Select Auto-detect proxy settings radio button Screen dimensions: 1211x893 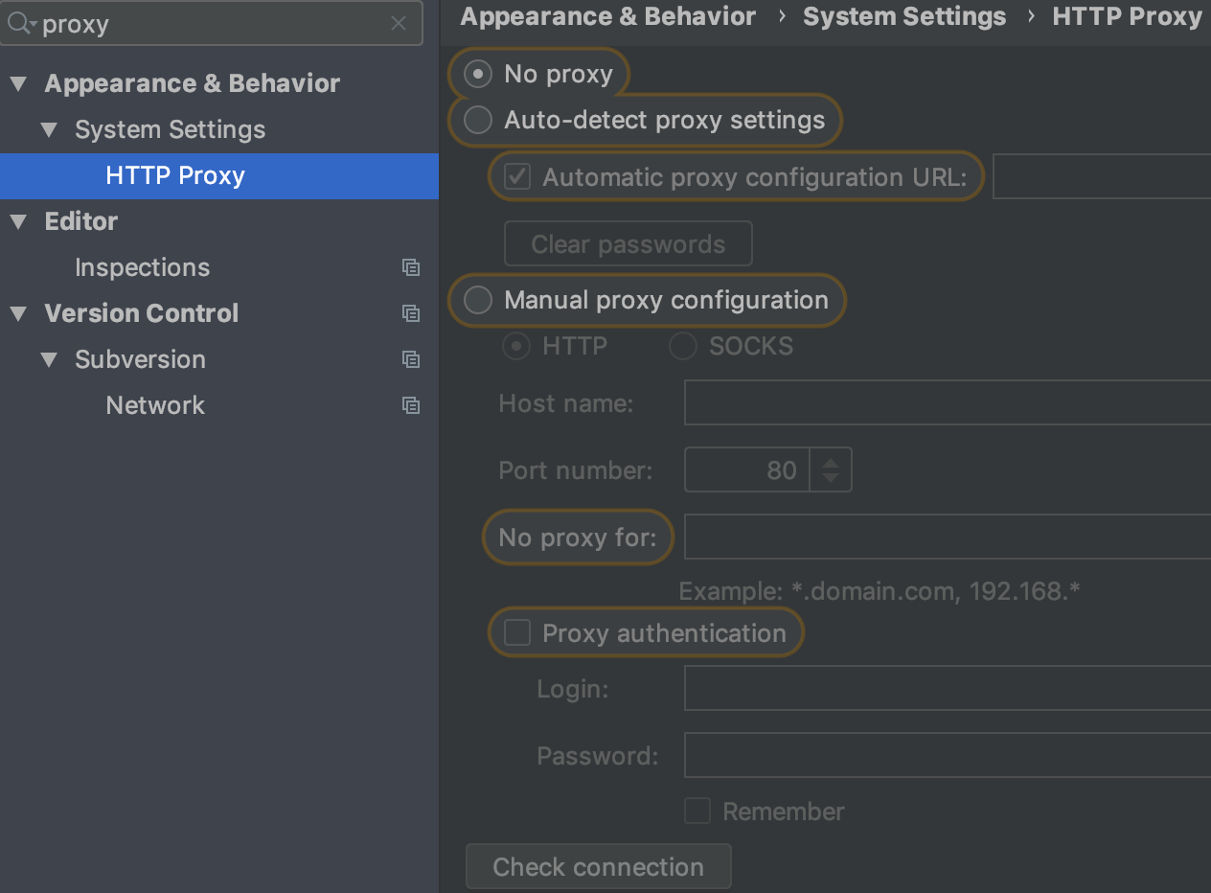pos(477,120)
